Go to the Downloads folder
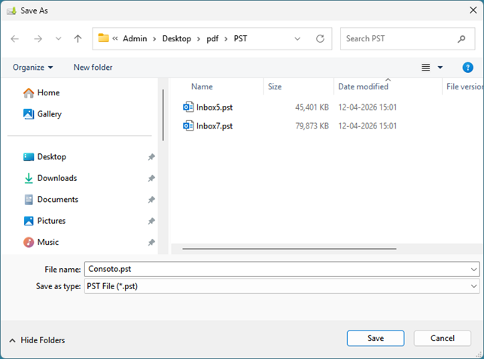The image size is (484, 359). (56, 179)
